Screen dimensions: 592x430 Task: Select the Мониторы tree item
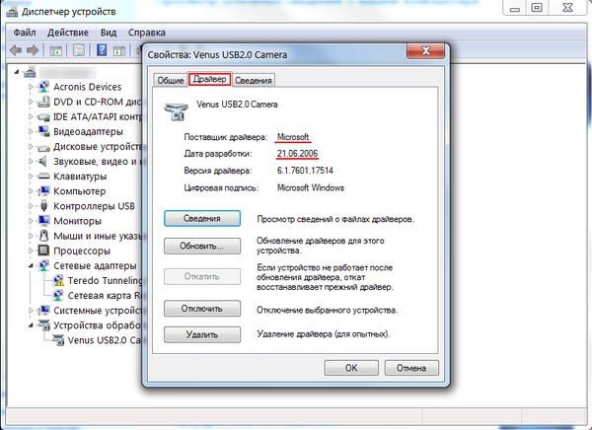[77, 221]
